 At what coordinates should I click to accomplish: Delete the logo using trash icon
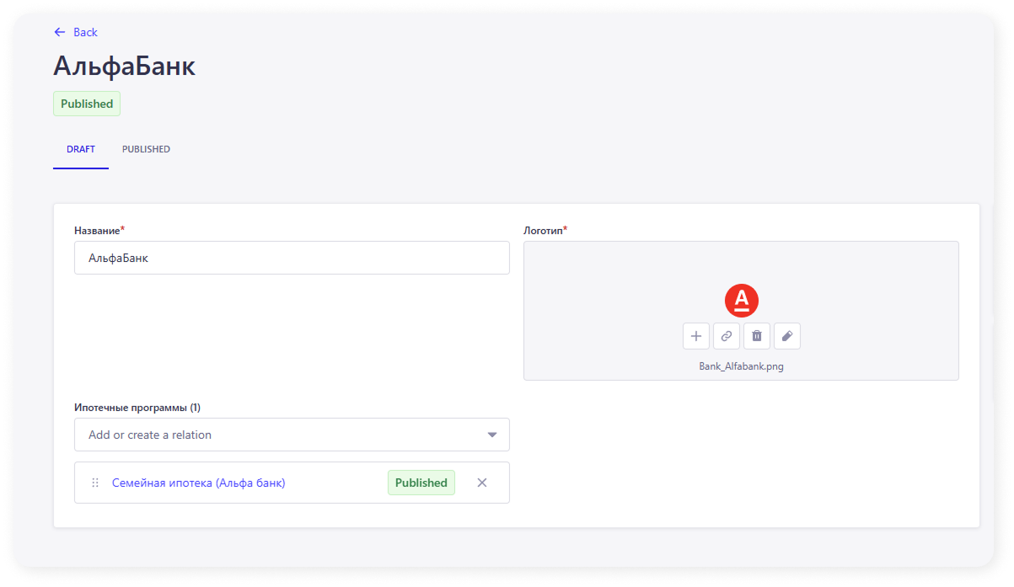coord(757,336)
